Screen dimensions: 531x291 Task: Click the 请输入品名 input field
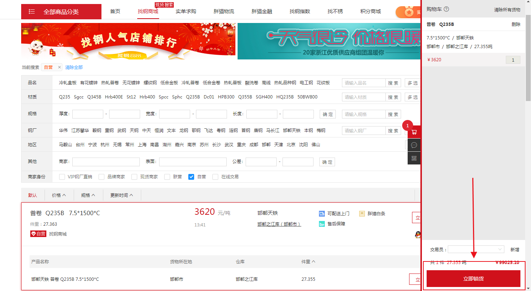(x=364, y=83)
